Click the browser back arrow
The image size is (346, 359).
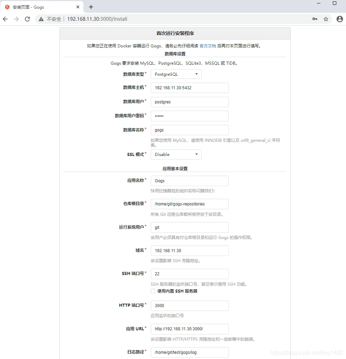tap(5, 19)
